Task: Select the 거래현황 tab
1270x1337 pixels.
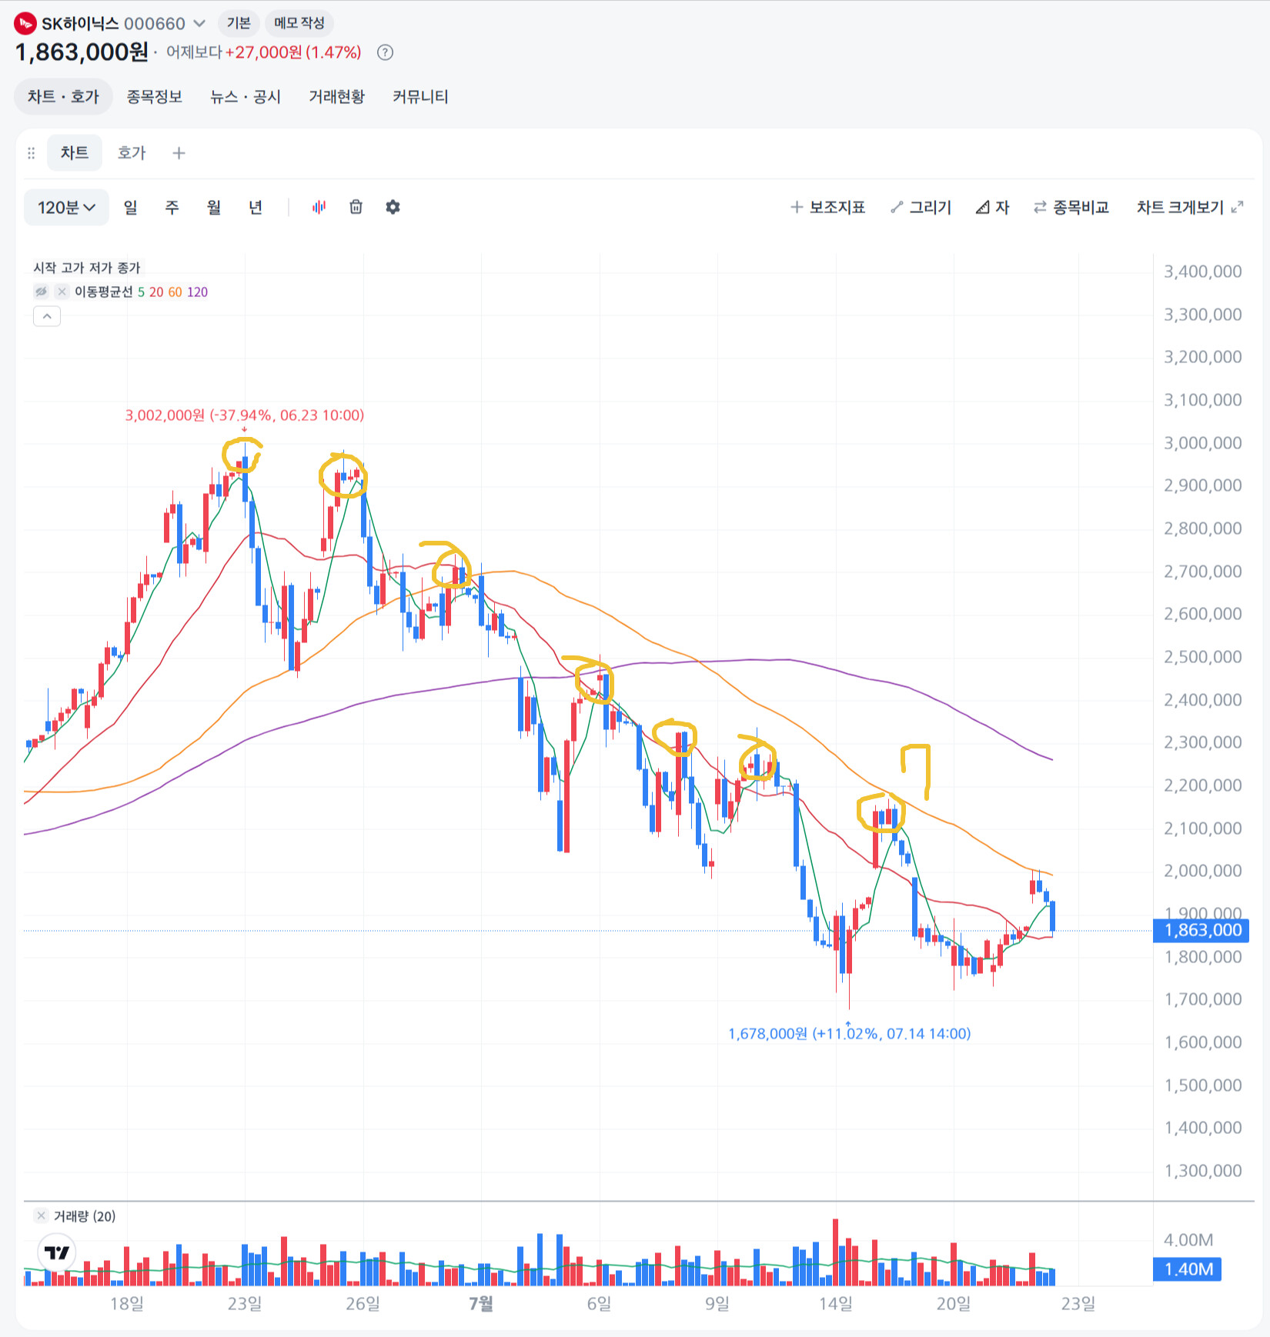Action: [x=337, y=97]
